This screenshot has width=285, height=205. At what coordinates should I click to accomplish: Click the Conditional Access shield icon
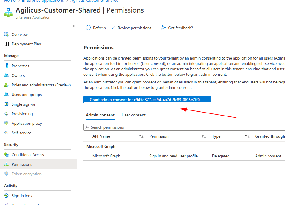[x=6, y=155]
